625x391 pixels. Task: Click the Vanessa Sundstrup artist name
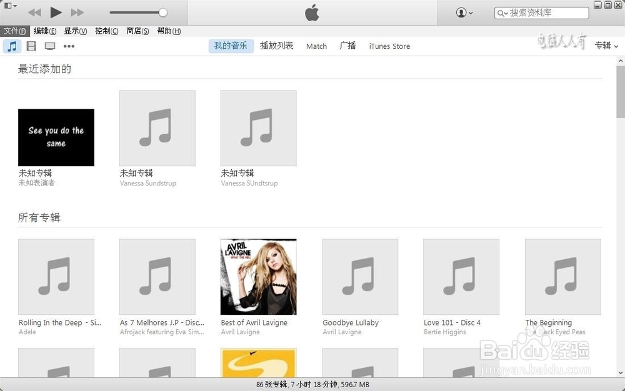pos(148,183)
